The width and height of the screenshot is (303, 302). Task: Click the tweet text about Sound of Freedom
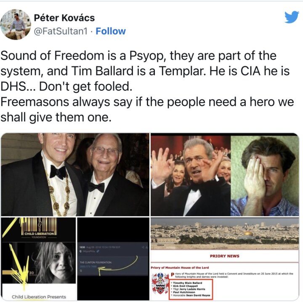click(147, 87)
